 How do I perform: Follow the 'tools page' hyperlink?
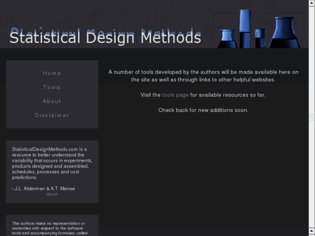pyautogui.click(x=175, y=95)
